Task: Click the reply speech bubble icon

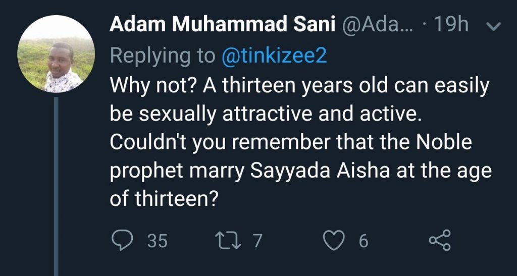Action: [121, 241]
